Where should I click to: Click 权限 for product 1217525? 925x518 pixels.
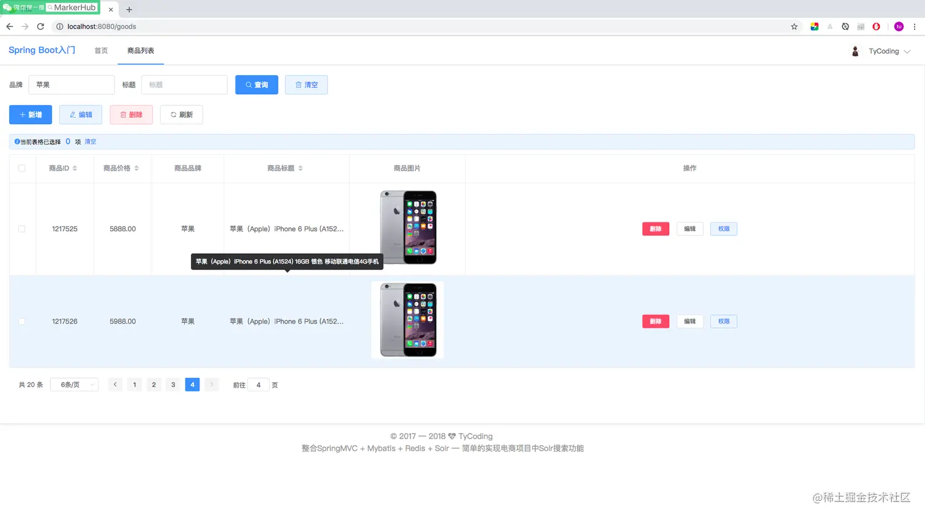(x=724, y=229)
